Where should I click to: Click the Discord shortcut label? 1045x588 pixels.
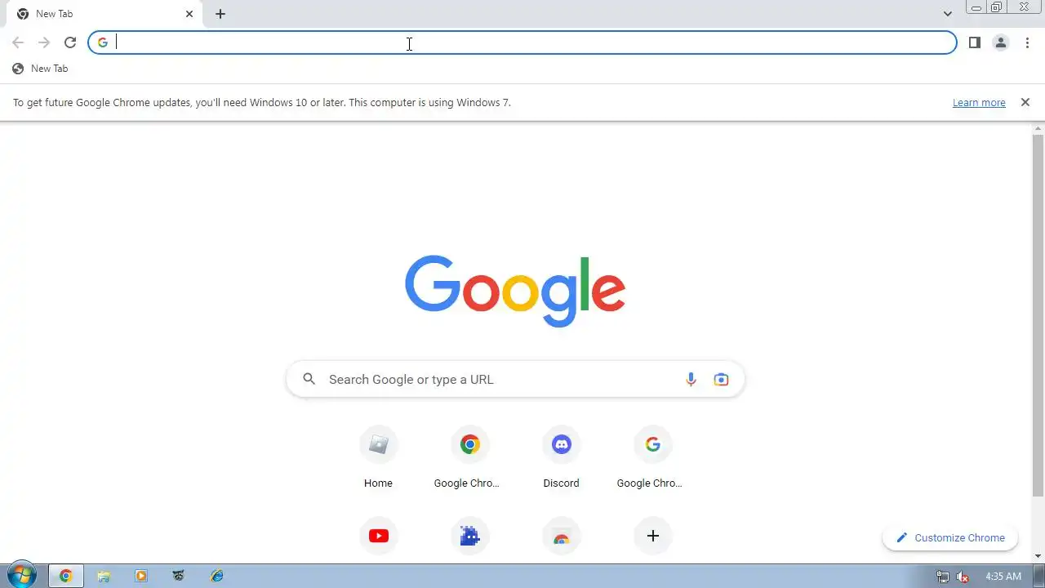click(x=561, y=483)
